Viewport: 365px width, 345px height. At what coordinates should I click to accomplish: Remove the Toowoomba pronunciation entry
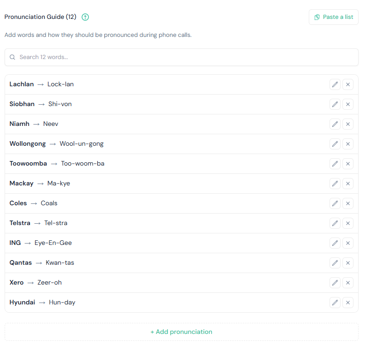coord(348,164)
